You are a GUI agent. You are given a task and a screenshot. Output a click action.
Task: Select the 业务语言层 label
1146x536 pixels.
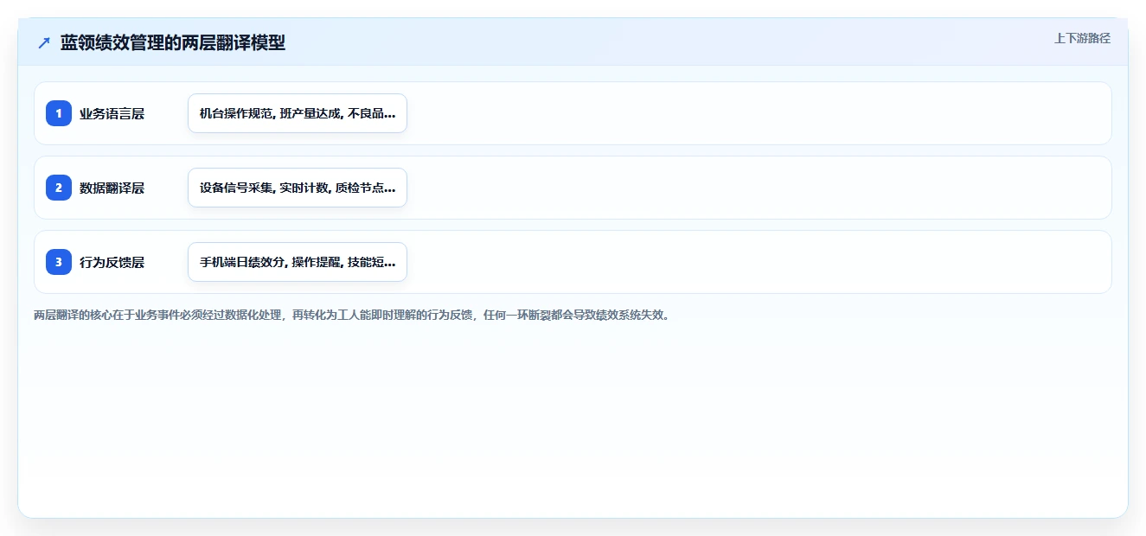click(x=112, y=113)
